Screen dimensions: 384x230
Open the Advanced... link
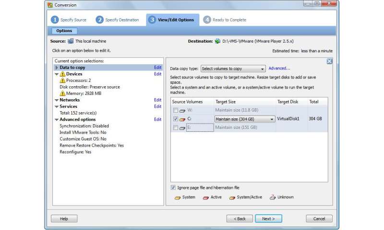279,68
